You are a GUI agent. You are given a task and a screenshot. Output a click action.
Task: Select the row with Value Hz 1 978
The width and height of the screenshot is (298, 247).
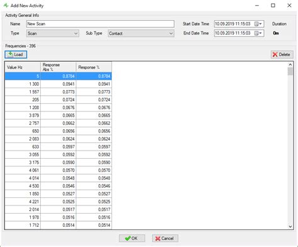click(x=58, y=217)
